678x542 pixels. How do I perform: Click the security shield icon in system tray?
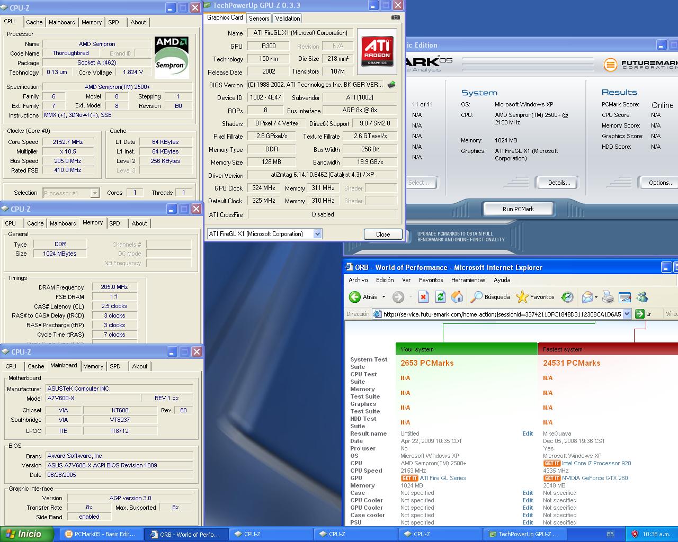[635, 534]
